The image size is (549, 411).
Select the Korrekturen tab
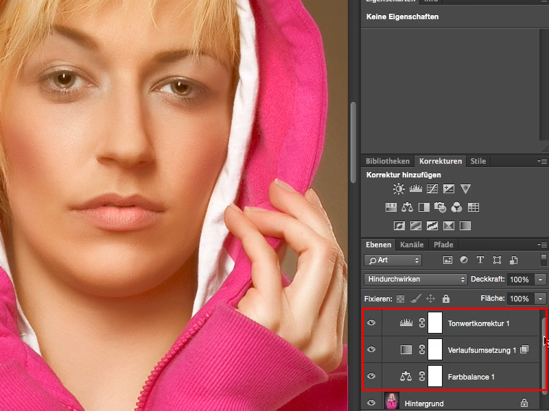point(441,161)
